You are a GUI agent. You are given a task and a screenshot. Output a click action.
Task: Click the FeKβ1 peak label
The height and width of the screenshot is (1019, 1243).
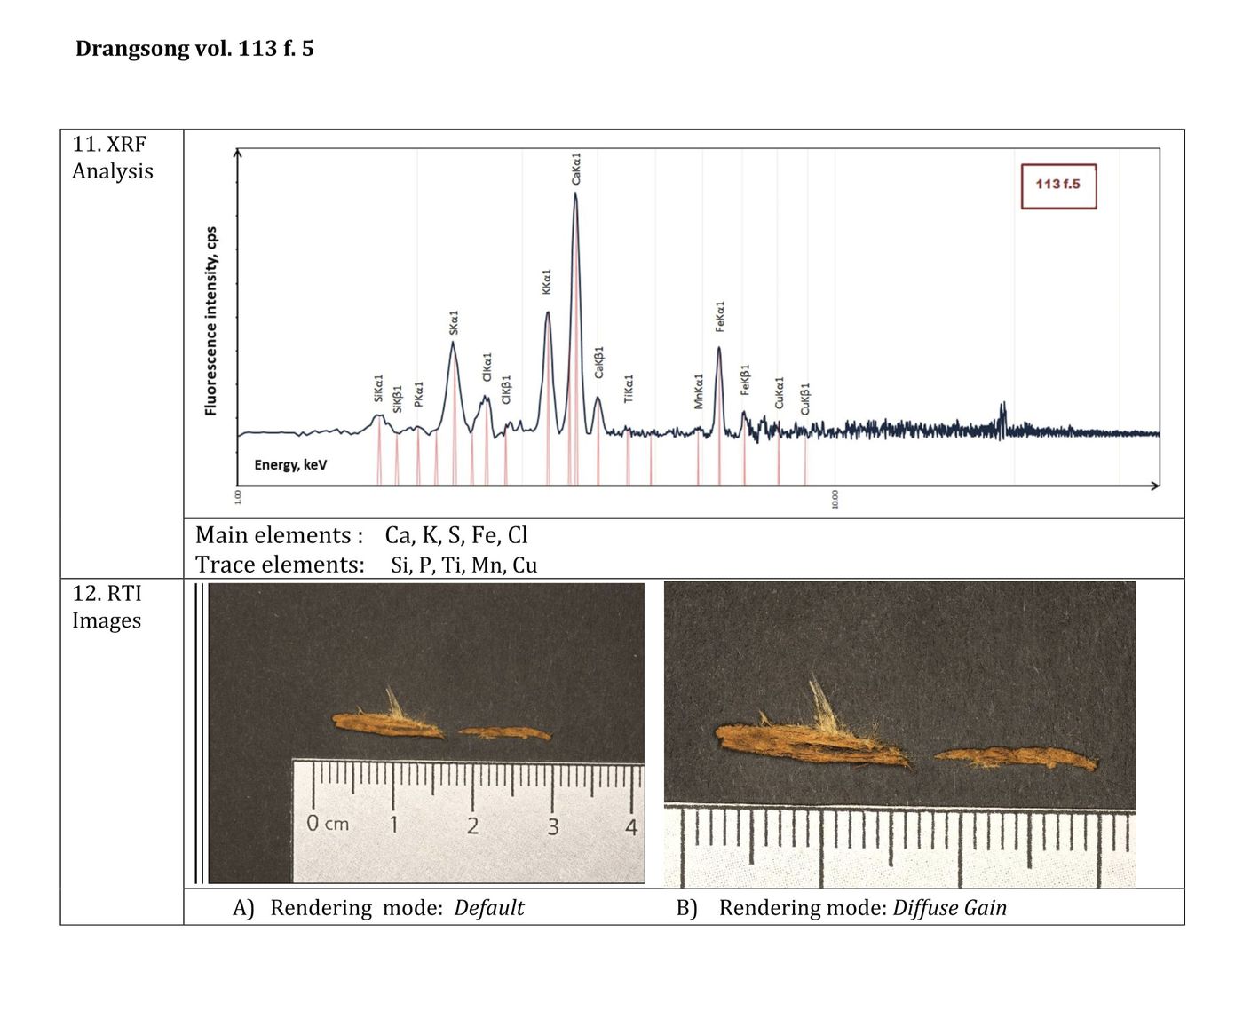pos(746,379)
